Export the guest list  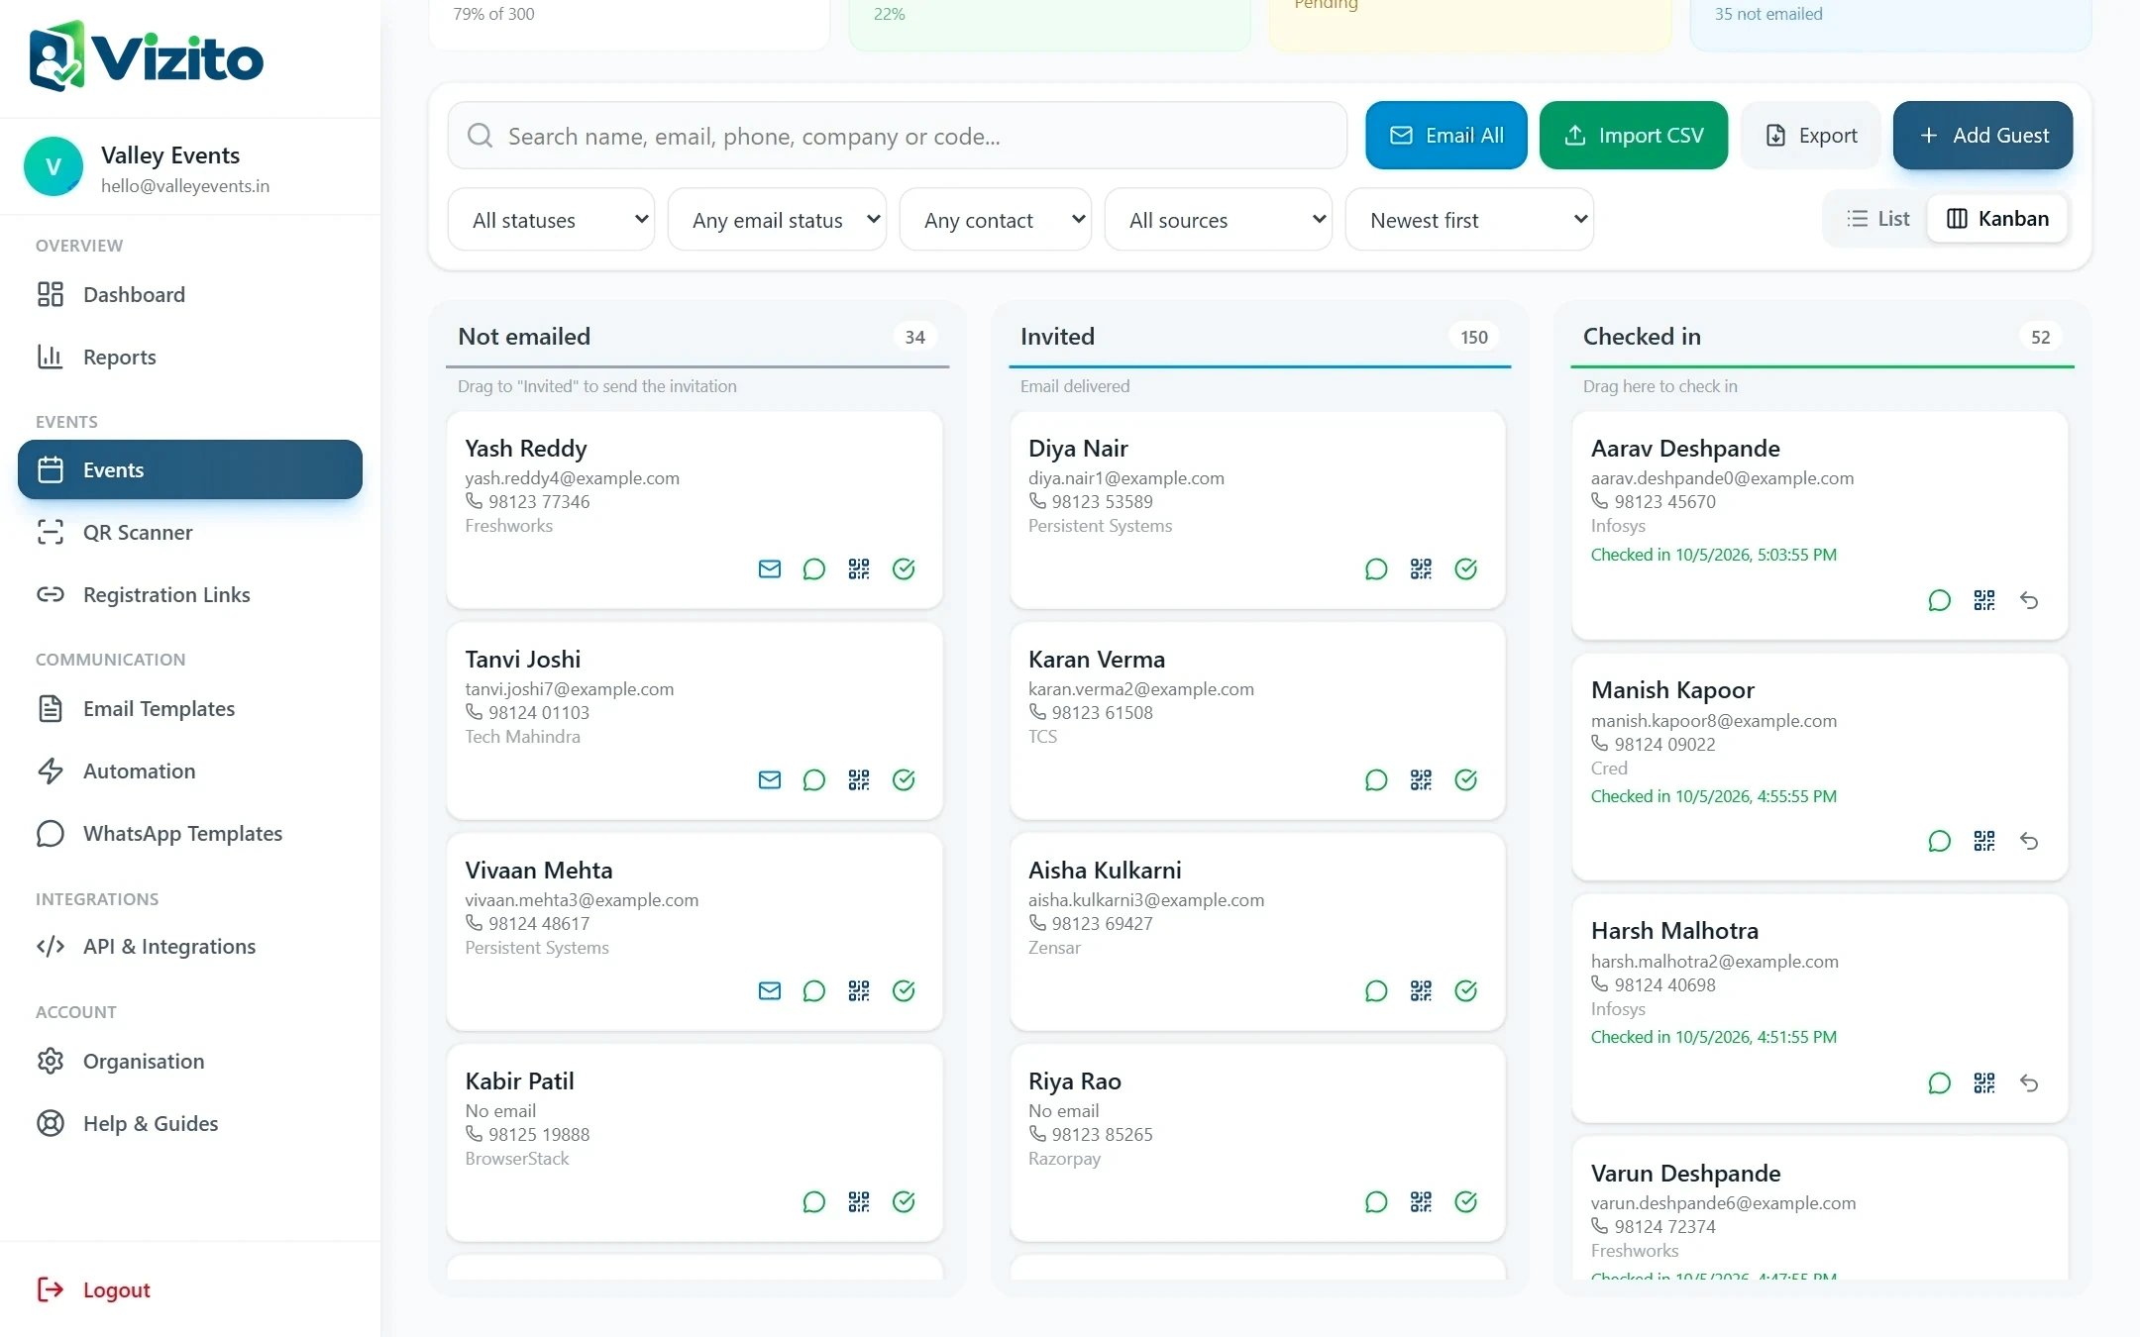click(x=1810, y=135)
